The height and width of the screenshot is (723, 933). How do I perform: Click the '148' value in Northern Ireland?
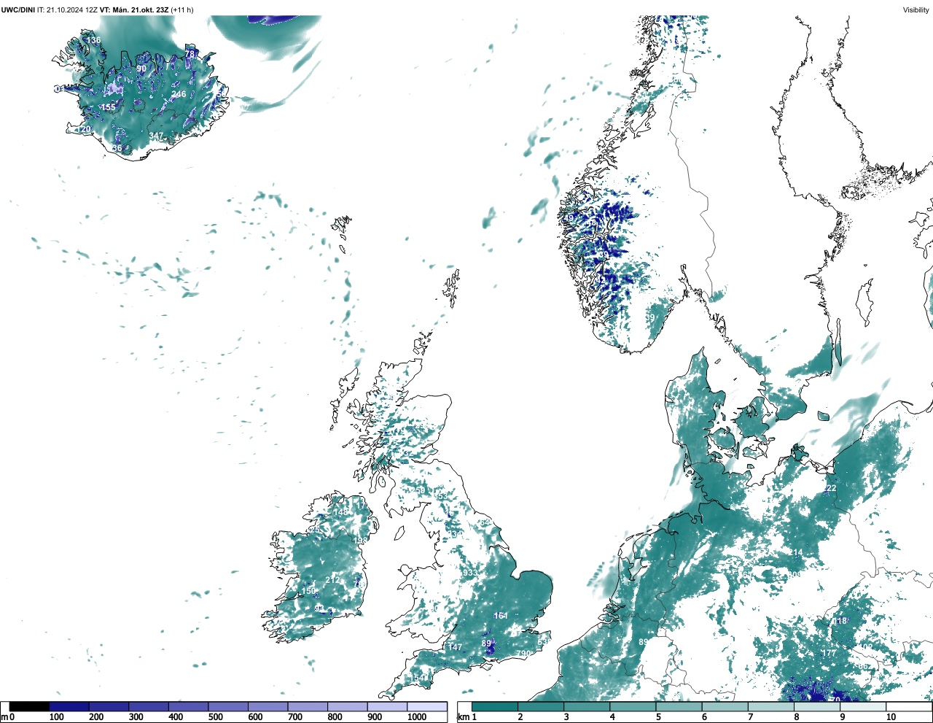click(340, 512)
